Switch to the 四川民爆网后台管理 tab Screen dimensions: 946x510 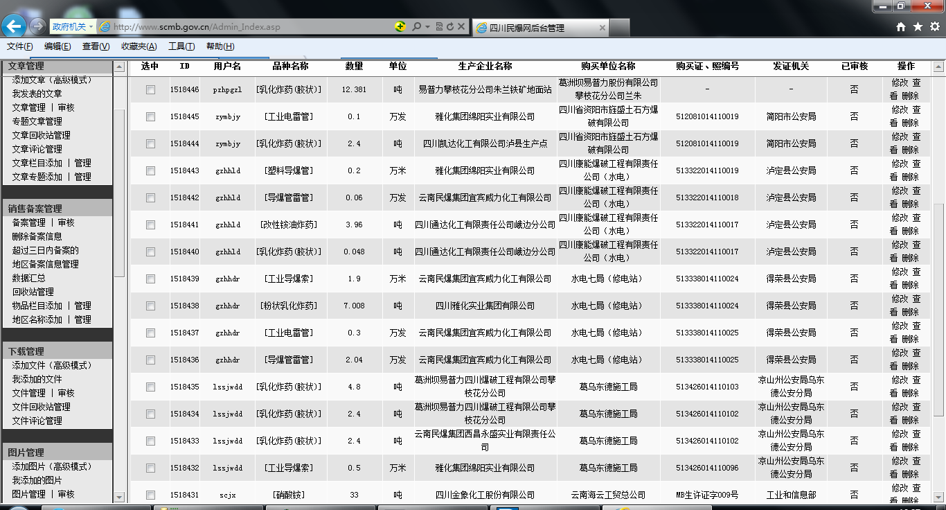pos(540,28)
